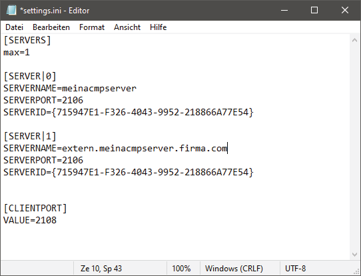Click the [CLIENTPORT] section header
The image size is (361, 276).
(x=35, y=208)
